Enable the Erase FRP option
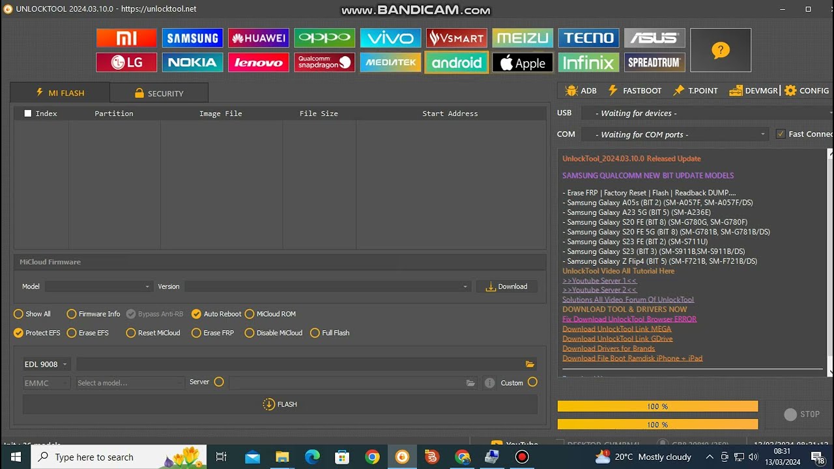This screenshot has width=834, height=469. pos(196,333)
